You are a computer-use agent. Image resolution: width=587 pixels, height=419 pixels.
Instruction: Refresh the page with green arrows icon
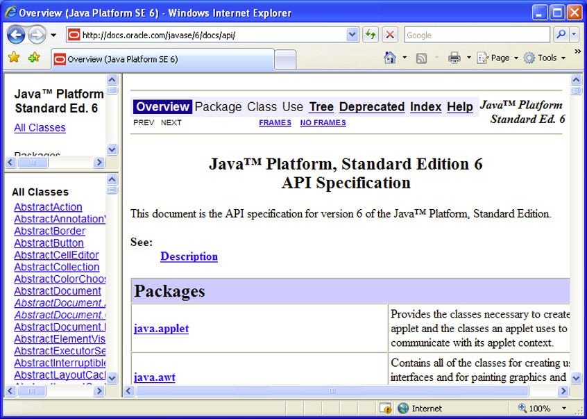pyautogui.click(x=371, y=34)
